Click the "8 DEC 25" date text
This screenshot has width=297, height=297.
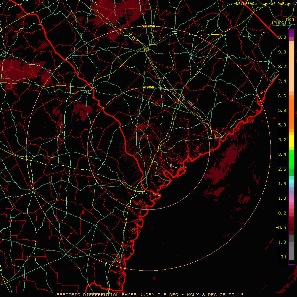pos(214,295)
